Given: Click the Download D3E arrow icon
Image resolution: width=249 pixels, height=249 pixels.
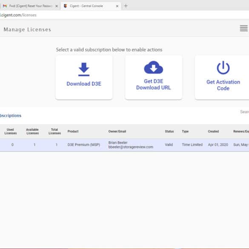Looking at the screenshot, I should point(84,69).
